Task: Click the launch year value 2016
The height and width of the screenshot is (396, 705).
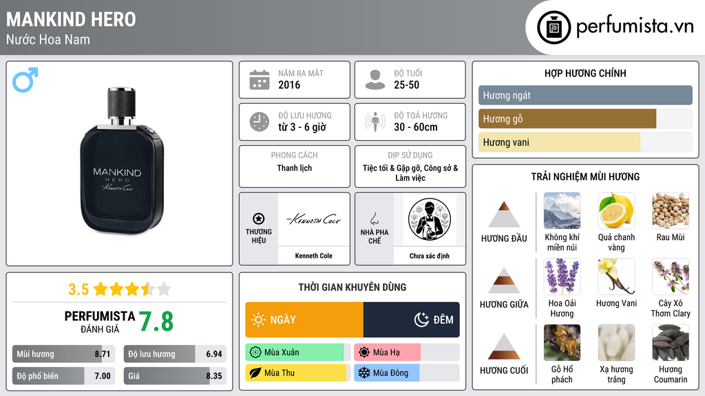Action: (289, 85)
